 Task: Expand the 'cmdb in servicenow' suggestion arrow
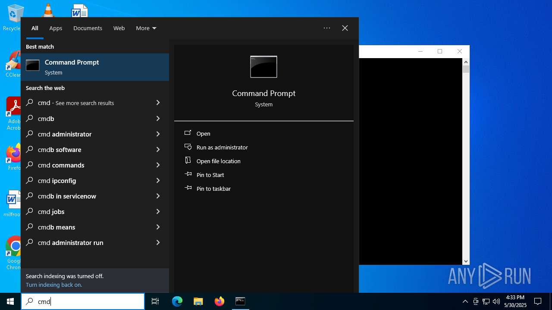coord(158,196)
